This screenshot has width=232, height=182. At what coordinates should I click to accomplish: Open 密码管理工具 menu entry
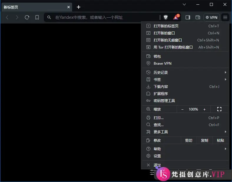tap(185, 101)
